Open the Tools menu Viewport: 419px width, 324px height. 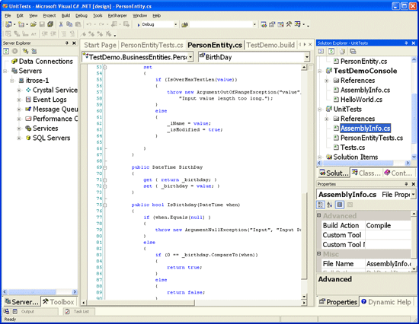(98, 16)
